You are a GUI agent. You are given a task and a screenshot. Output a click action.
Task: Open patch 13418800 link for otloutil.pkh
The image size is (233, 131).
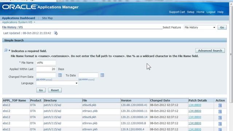point(195,117)
